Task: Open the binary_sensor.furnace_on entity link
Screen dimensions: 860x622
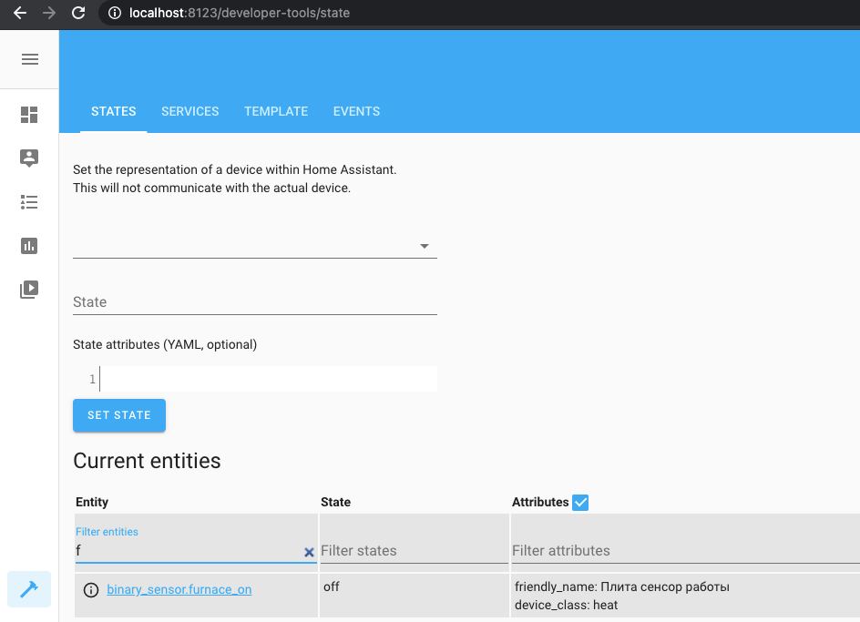Action: point(179,589)
